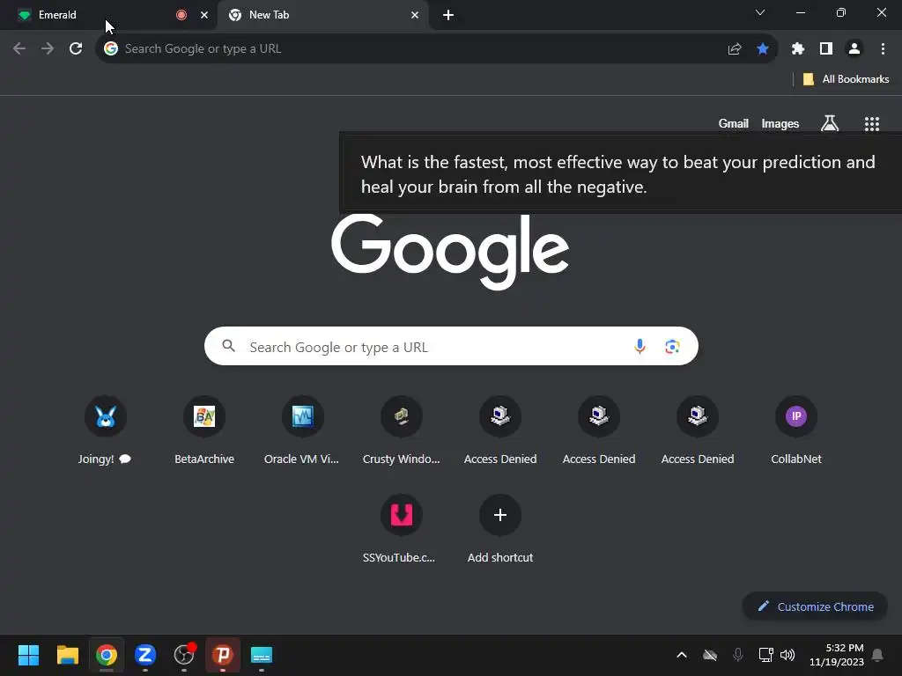The width and height of the screenshot is (902, 676).
Task: Open the Joingy! shortcut
Action: point(106,431)
